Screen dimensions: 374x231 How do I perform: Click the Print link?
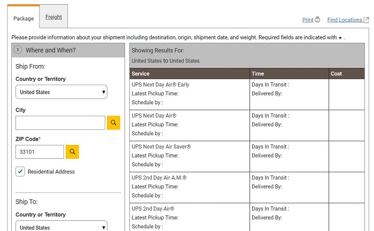[x=308, y=20]
